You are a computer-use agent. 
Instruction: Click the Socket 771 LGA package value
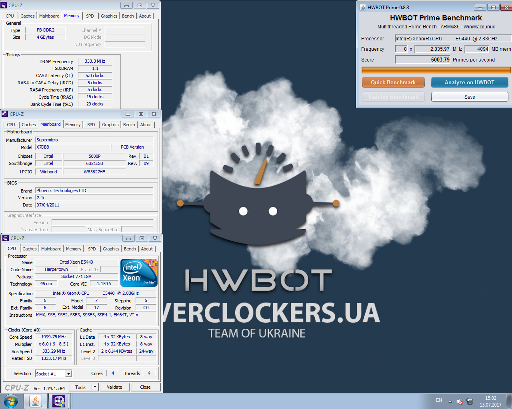pos(76,276)
